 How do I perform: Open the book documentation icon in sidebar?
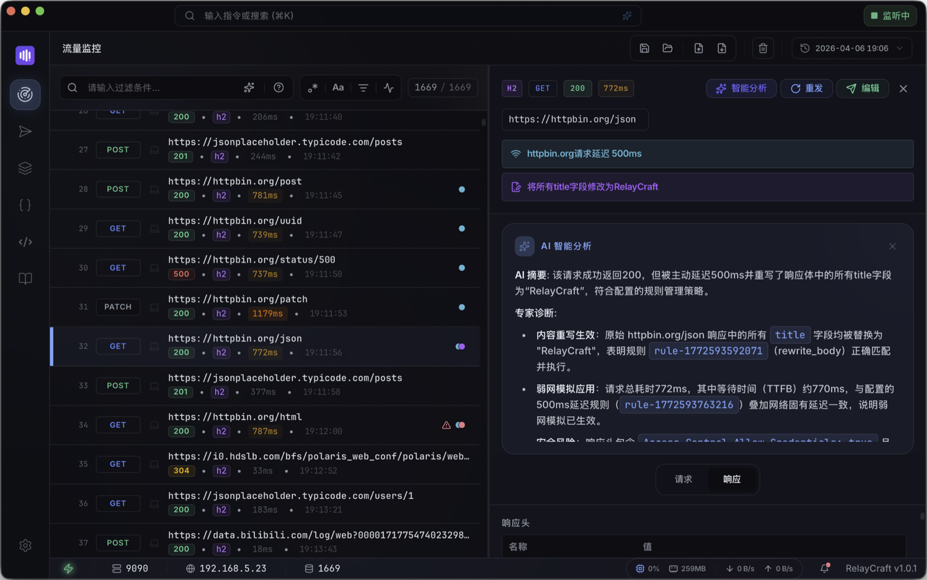25,279
